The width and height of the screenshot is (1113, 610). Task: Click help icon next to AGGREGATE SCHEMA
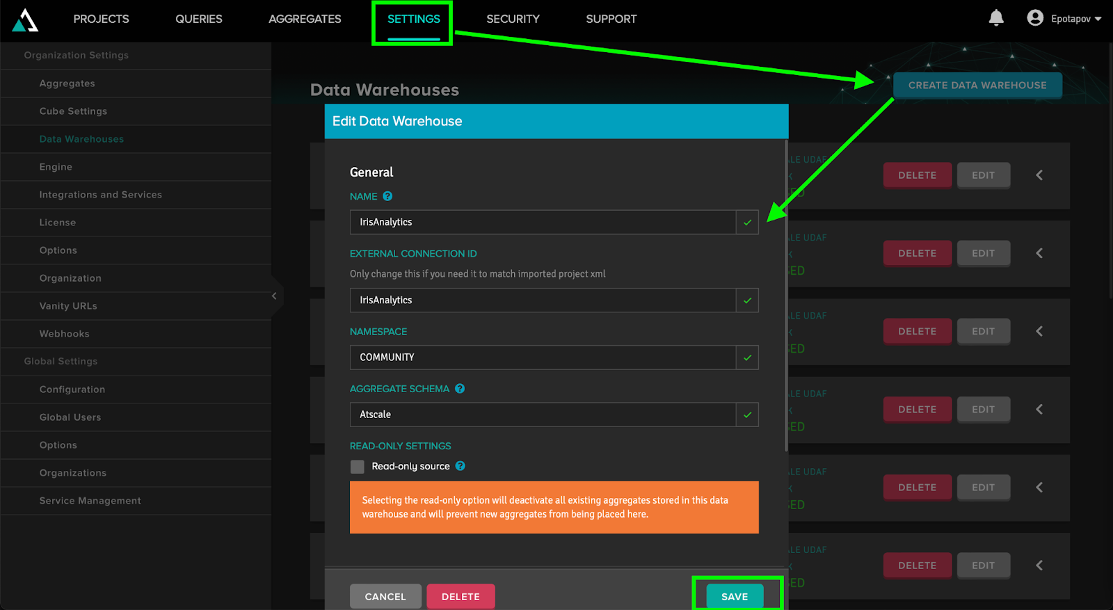tap(460, 389)
